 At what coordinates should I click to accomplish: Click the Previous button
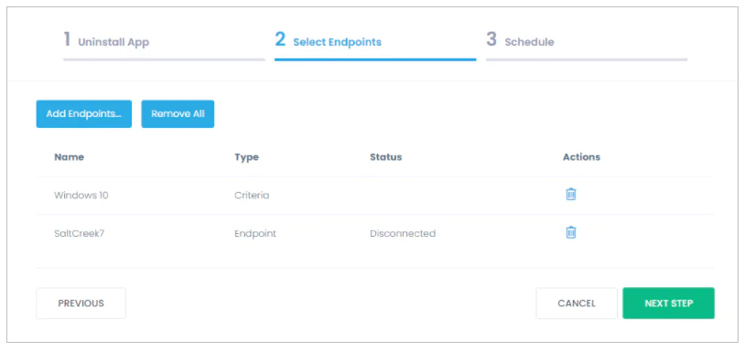[x=81, y=303]
